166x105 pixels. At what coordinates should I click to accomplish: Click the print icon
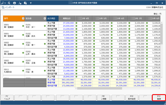(x=14, y=3)
